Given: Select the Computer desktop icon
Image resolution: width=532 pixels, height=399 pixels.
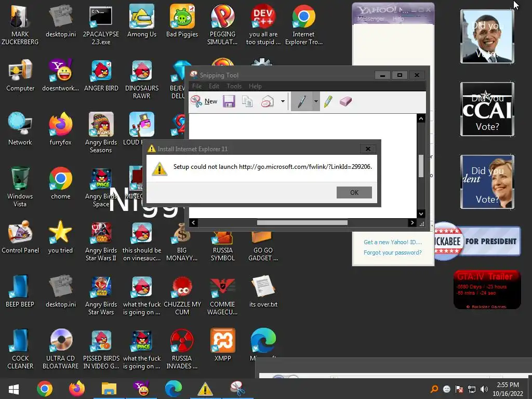Looking at the screenshot, I should [20, 75].
